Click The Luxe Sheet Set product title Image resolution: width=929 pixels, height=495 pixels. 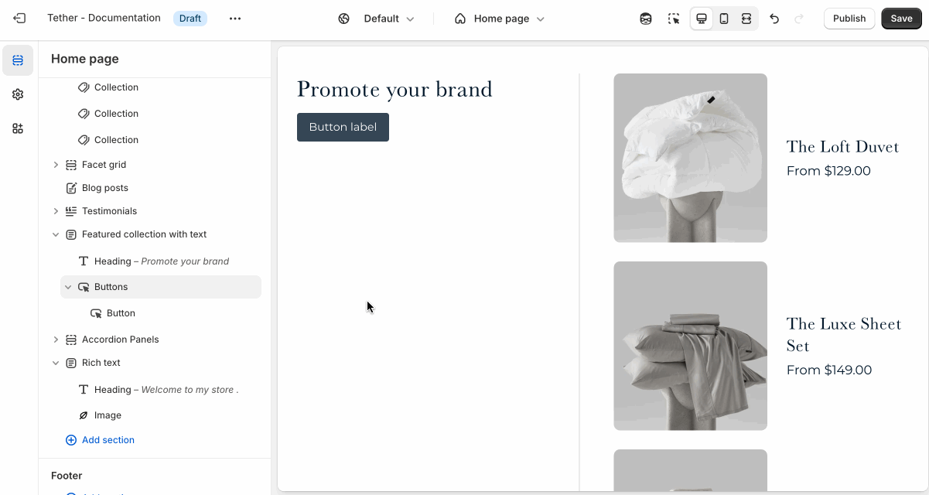(844, 334)
